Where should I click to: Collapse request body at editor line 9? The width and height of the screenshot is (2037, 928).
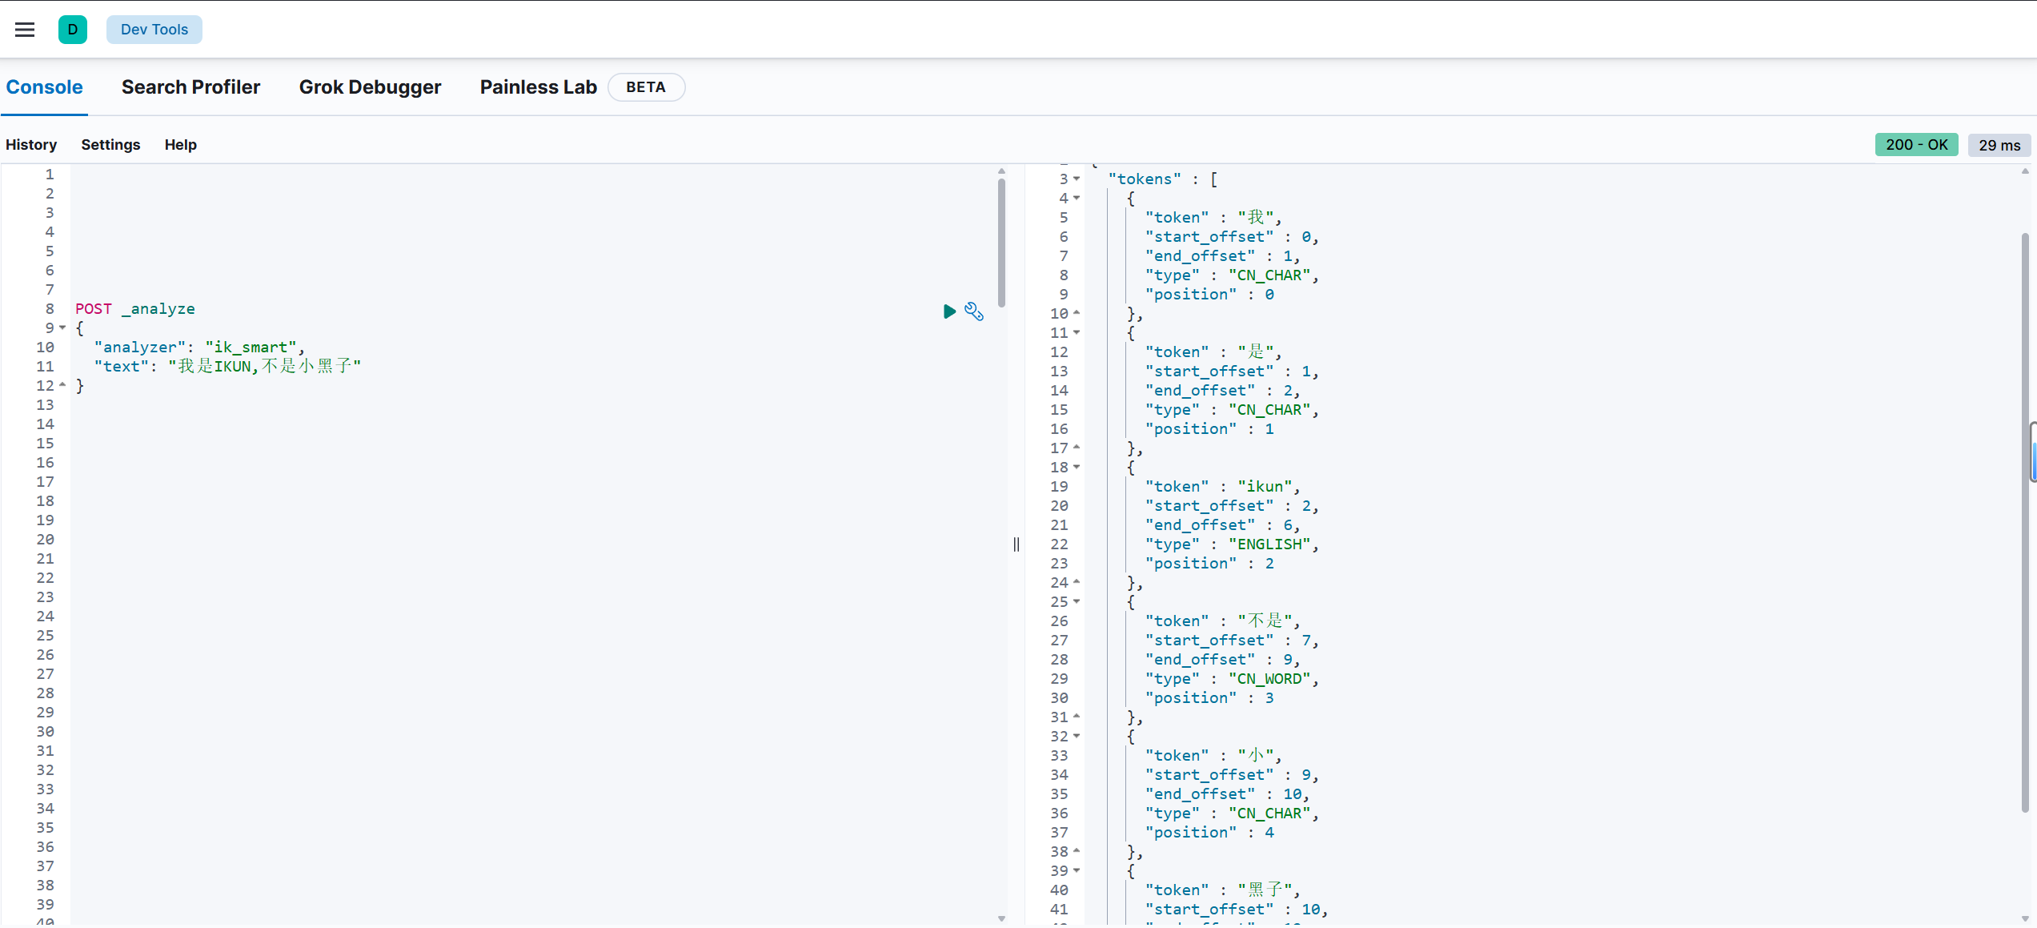[62, 327]
